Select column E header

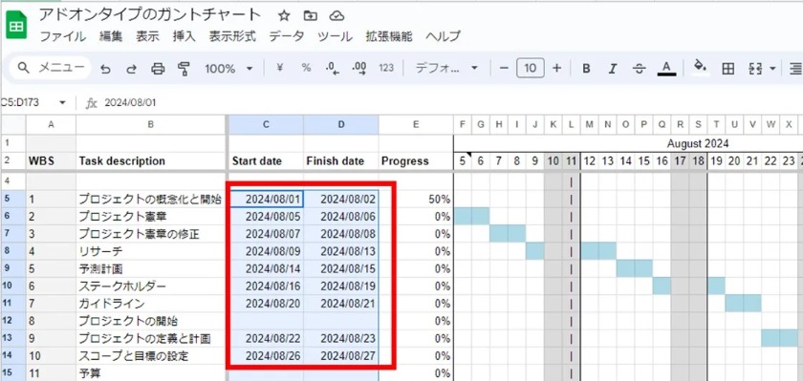click(x=416, y=124)
